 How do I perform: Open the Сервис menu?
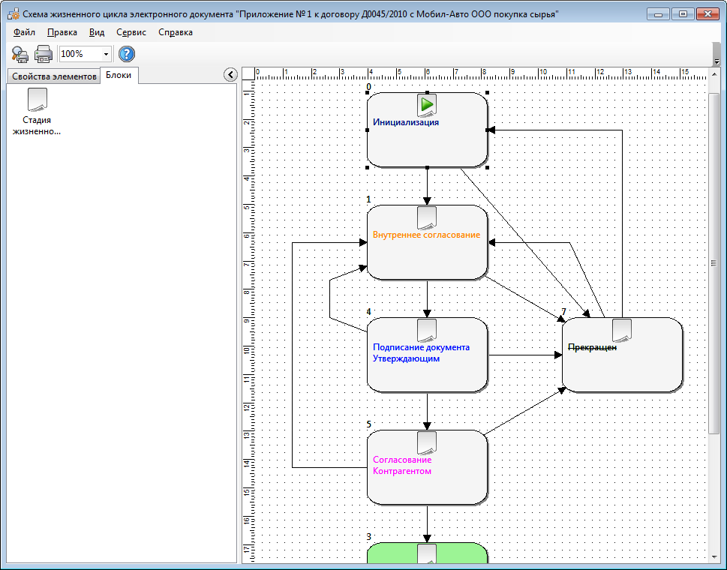click(x=131, y=32)
